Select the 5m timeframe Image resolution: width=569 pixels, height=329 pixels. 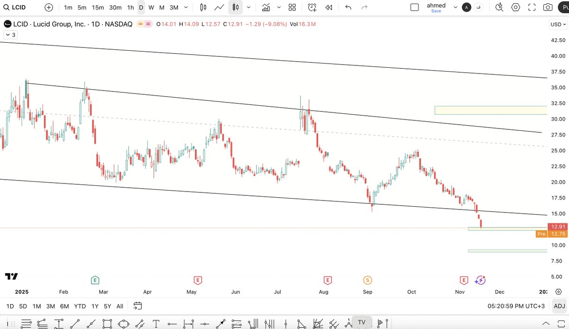(x=82, y=7)
